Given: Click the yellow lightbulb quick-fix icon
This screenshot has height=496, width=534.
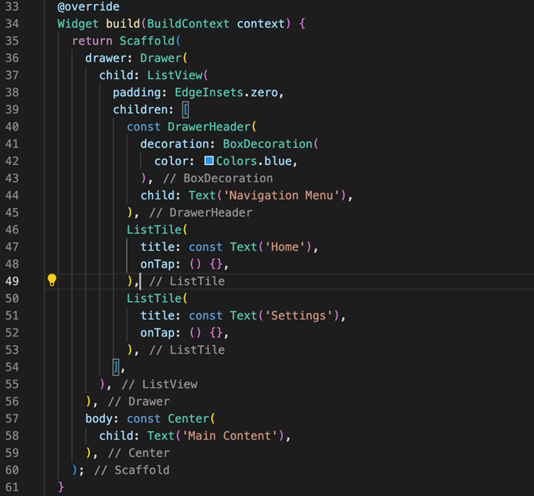Looking at the screenshot, I should (52, 280).
